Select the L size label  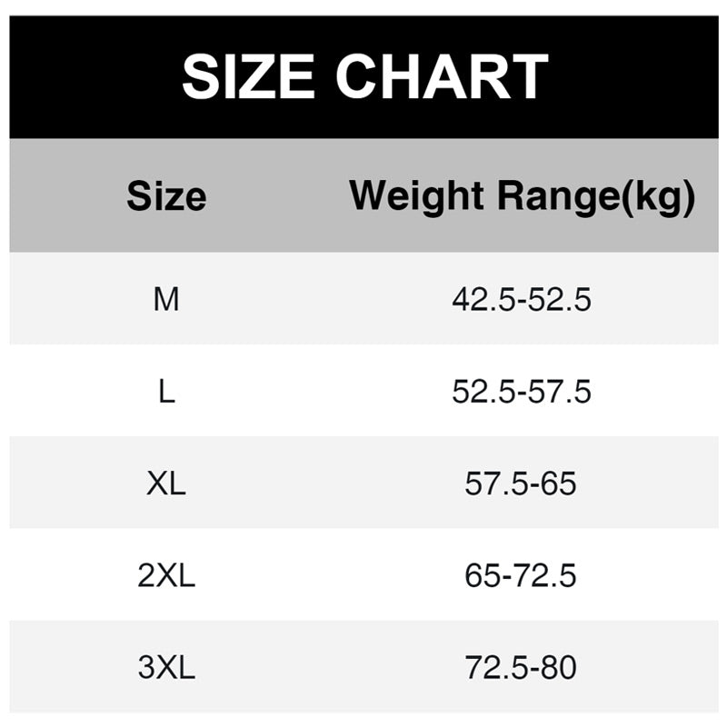pos(166,392)
